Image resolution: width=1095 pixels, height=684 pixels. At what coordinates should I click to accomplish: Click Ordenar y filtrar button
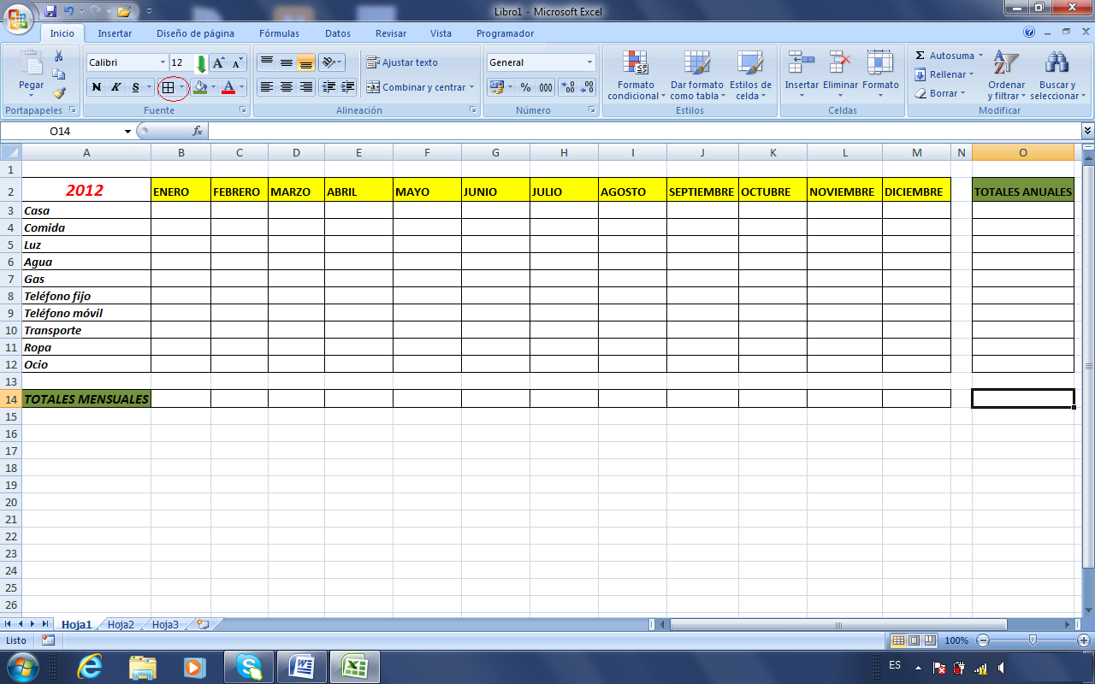[x=1006, y=75]
